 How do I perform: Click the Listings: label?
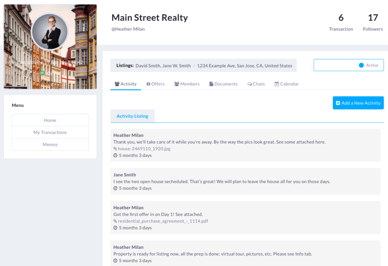pos(125,66)
